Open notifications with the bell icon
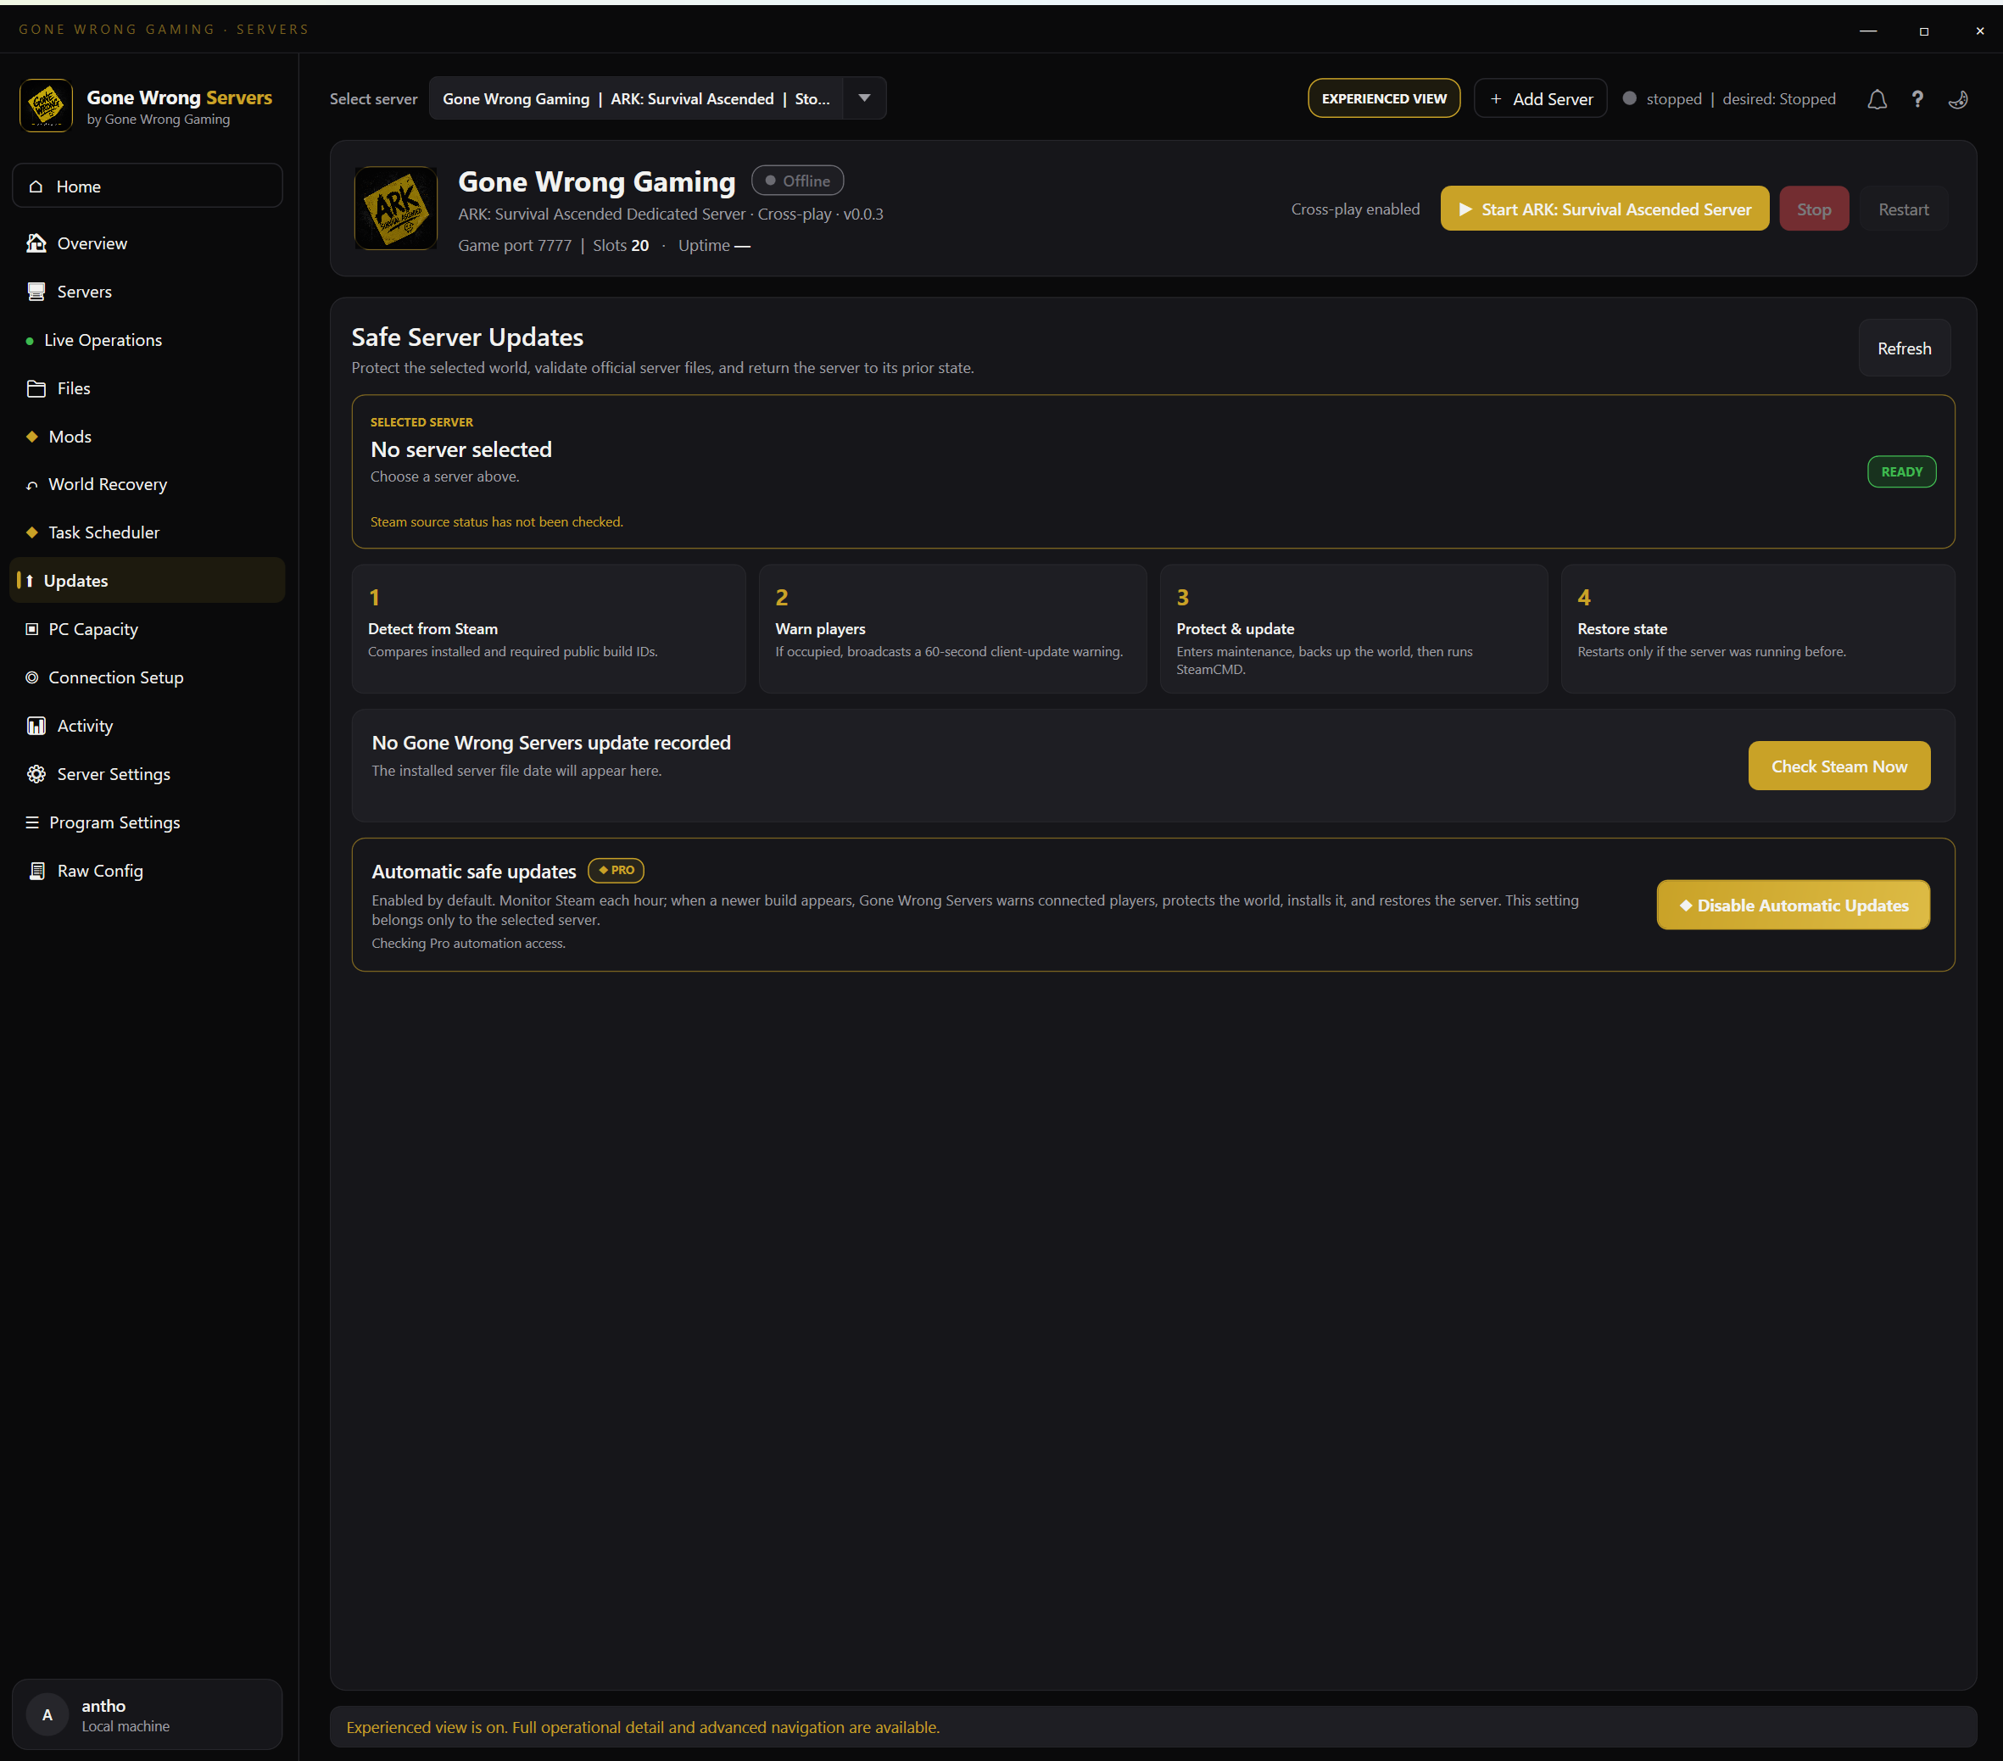 point(1877,99)
